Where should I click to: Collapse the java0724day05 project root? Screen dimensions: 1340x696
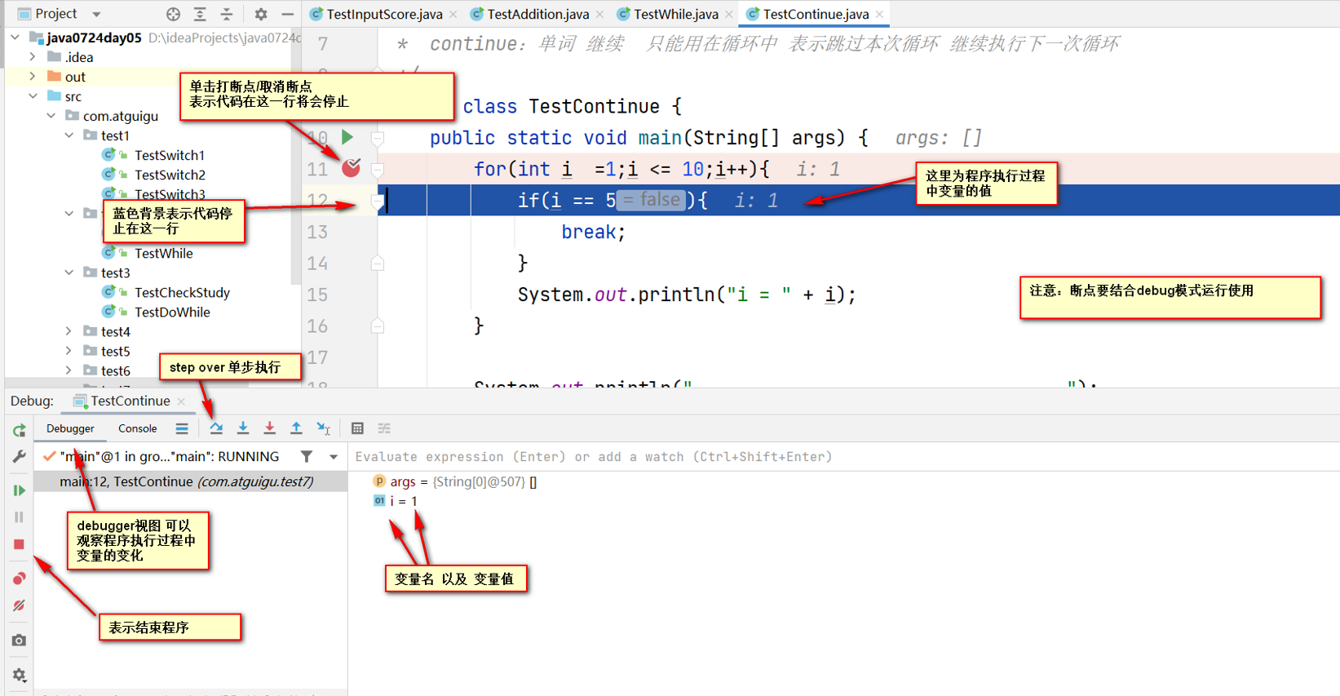pyautogui.click(x=15, y=38)
